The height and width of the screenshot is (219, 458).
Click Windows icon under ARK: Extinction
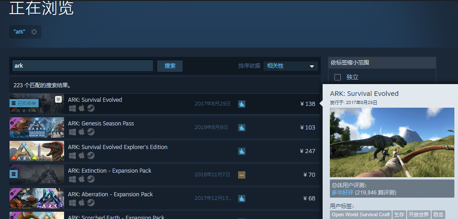coord(72,179)
